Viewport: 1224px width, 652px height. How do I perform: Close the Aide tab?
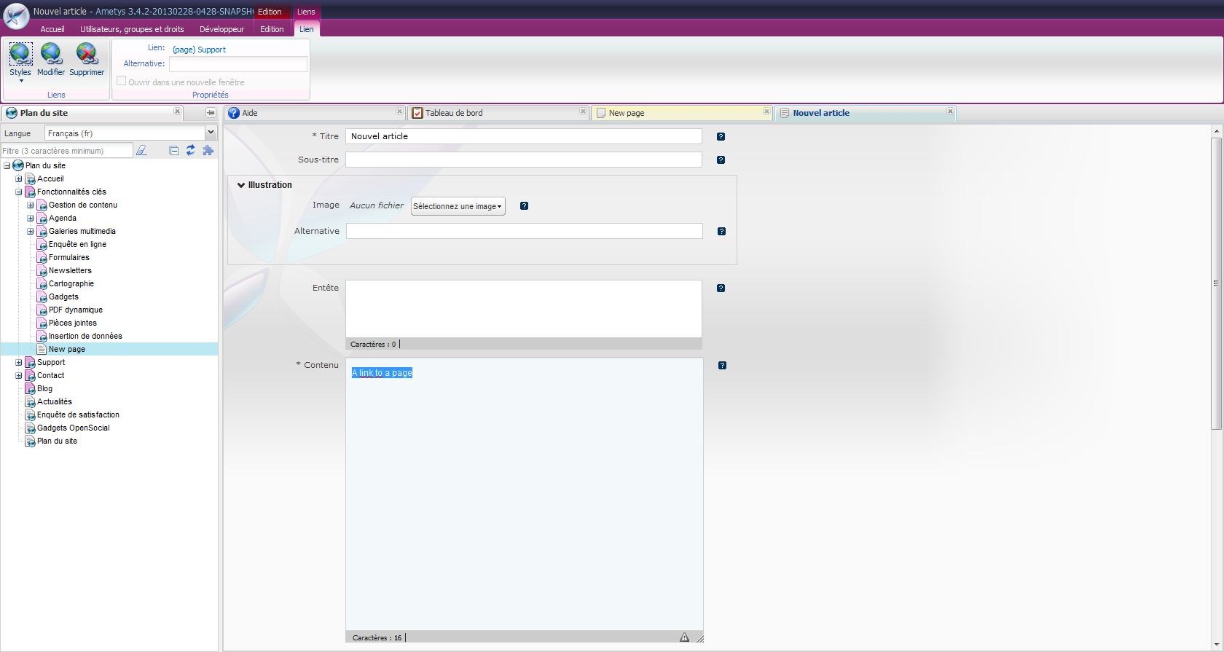coord(399,111)
